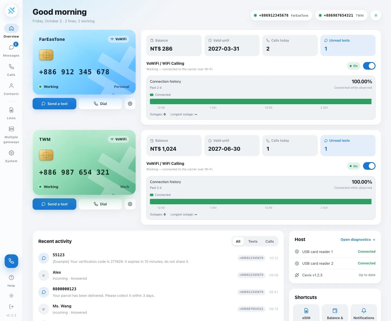391x321 pixels.
Task: Open the 0800000123 parcel message
Action: 158,292
